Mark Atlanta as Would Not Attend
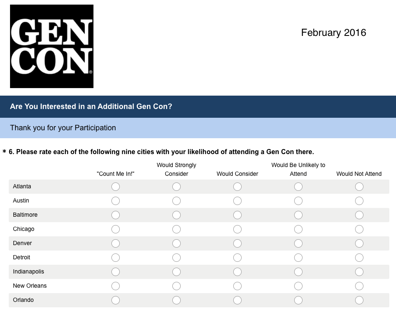396x314 pixels. click(x=359, y=187)
